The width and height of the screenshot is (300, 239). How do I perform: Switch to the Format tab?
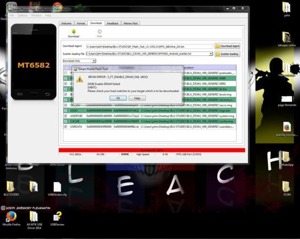pyautogui.click(x=81, y=23)
